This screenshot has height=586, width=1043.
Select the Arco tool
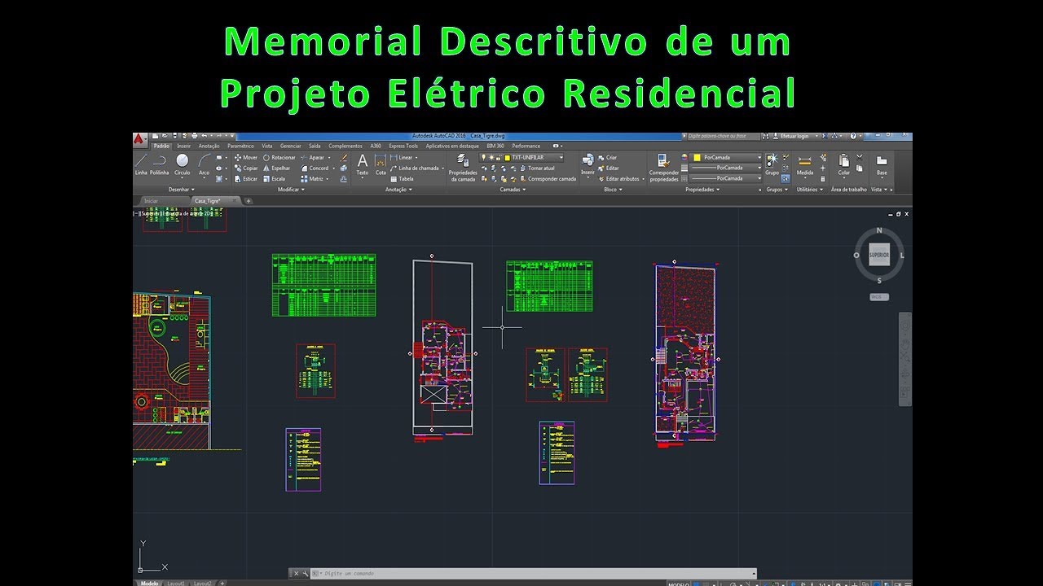coord(205,164)
